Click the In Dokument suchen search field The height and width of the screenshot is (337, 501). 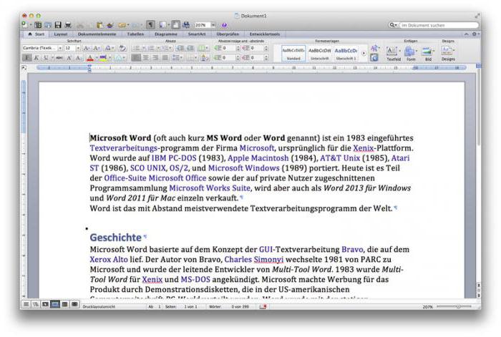439,25
